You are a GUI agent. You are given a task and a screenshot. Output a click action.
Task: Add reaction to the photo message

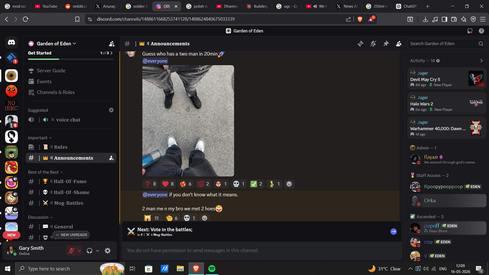(x=289, y=184)
